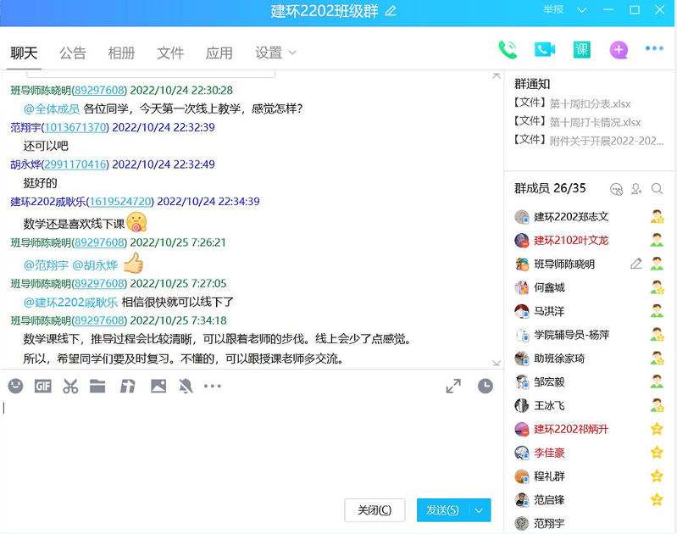This screenshot has width=677, height=534.
Task: Open QQ number link 2991170416
Action: pos(76,164)
